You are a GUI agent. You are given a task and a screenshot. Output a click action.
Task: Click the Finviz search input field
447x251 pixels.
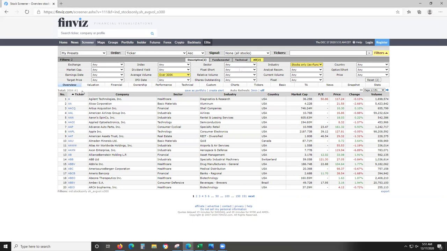point(103,33)
